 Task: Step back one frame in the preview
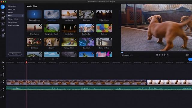pos(160,55)
